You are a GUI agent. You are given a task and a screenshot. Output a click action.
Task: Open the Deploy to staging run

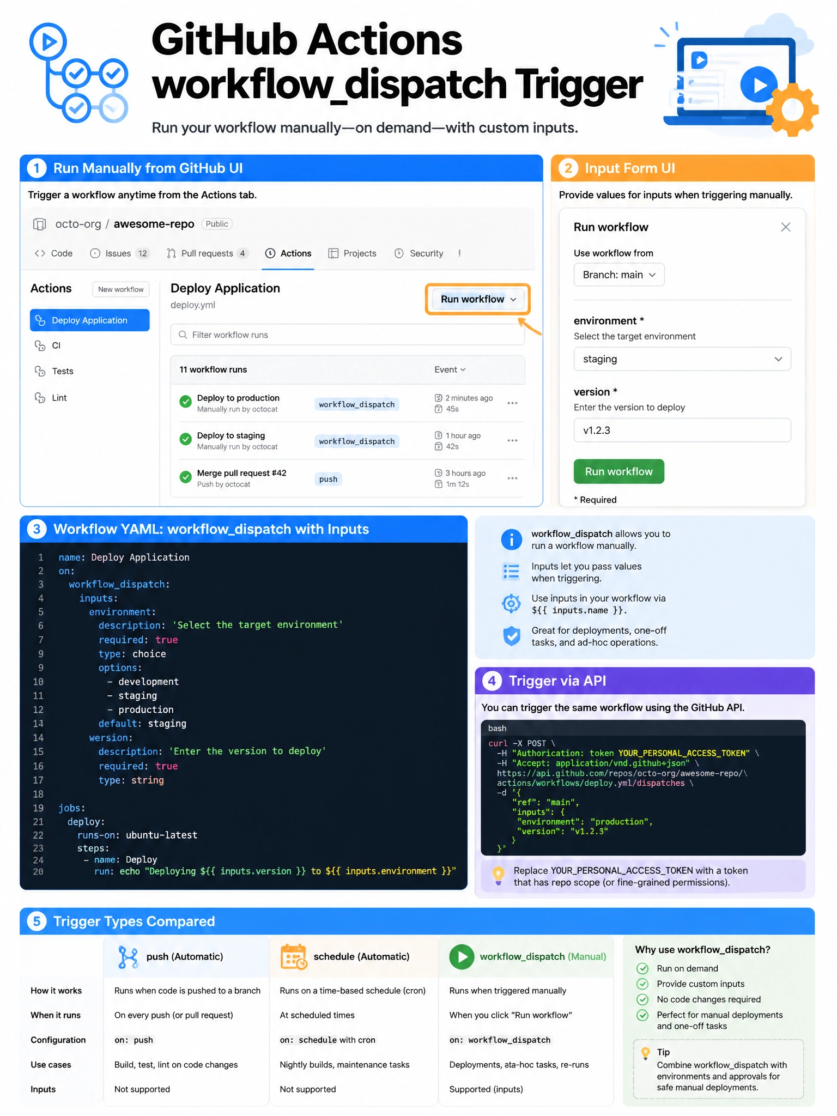(231, 435)
